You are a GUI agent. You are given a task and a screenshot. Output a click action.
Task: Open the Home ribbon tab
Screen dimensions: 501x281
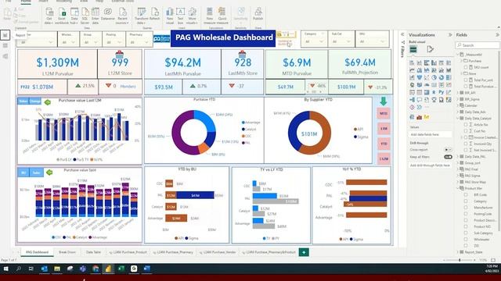(x=26, y=2)
